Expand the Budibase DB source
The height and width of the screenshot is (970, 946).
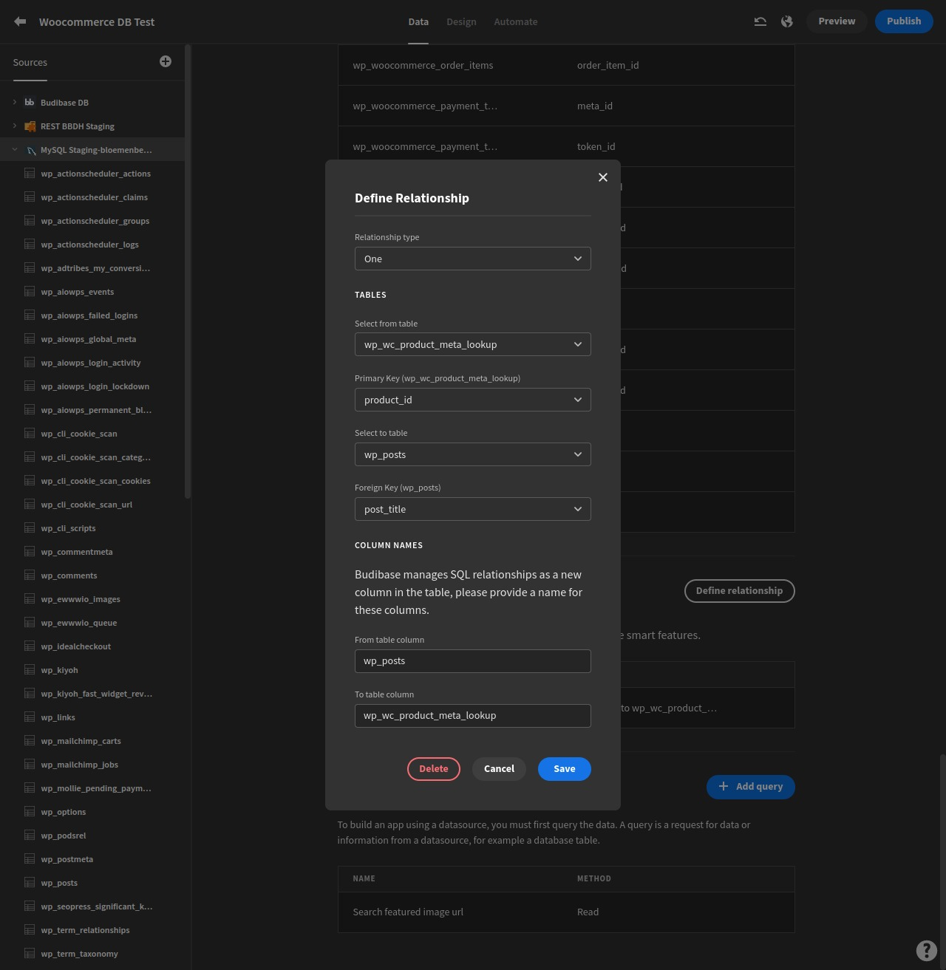point(15,102)
